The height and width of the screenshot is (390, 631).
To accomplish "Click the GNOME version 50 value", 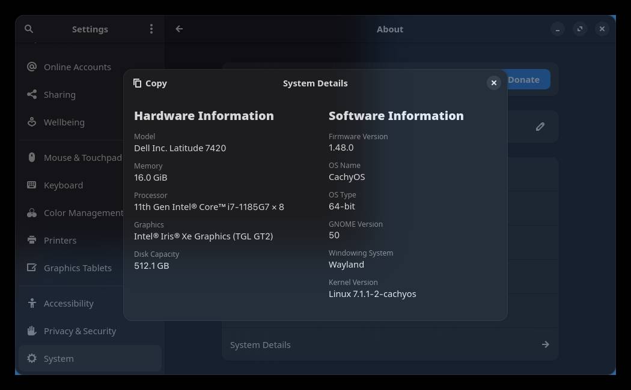I will [x=334, y=235].
